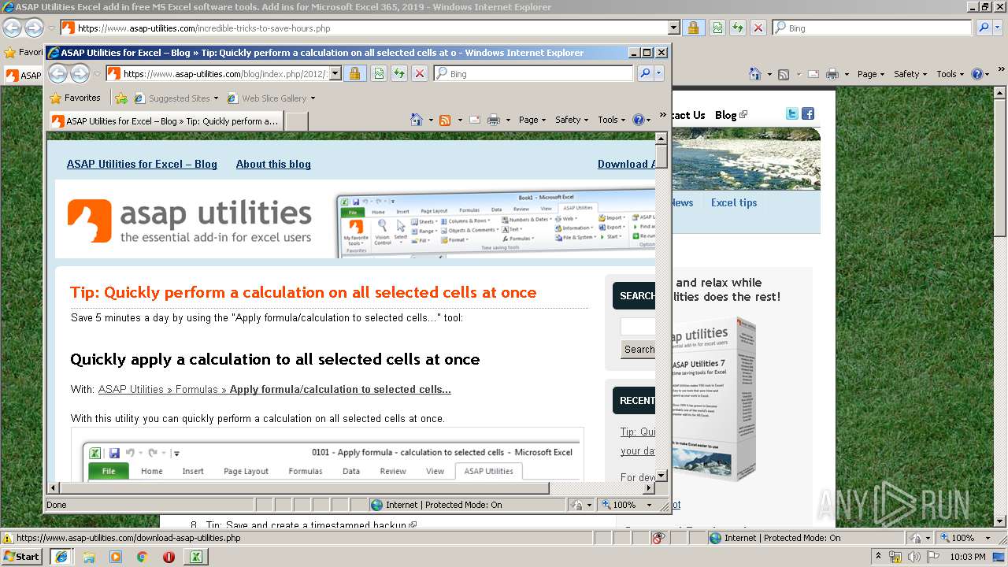Click Back arrow in front blog window
1008x567 pixels.
pyautogui.click(x=57, y=73)
